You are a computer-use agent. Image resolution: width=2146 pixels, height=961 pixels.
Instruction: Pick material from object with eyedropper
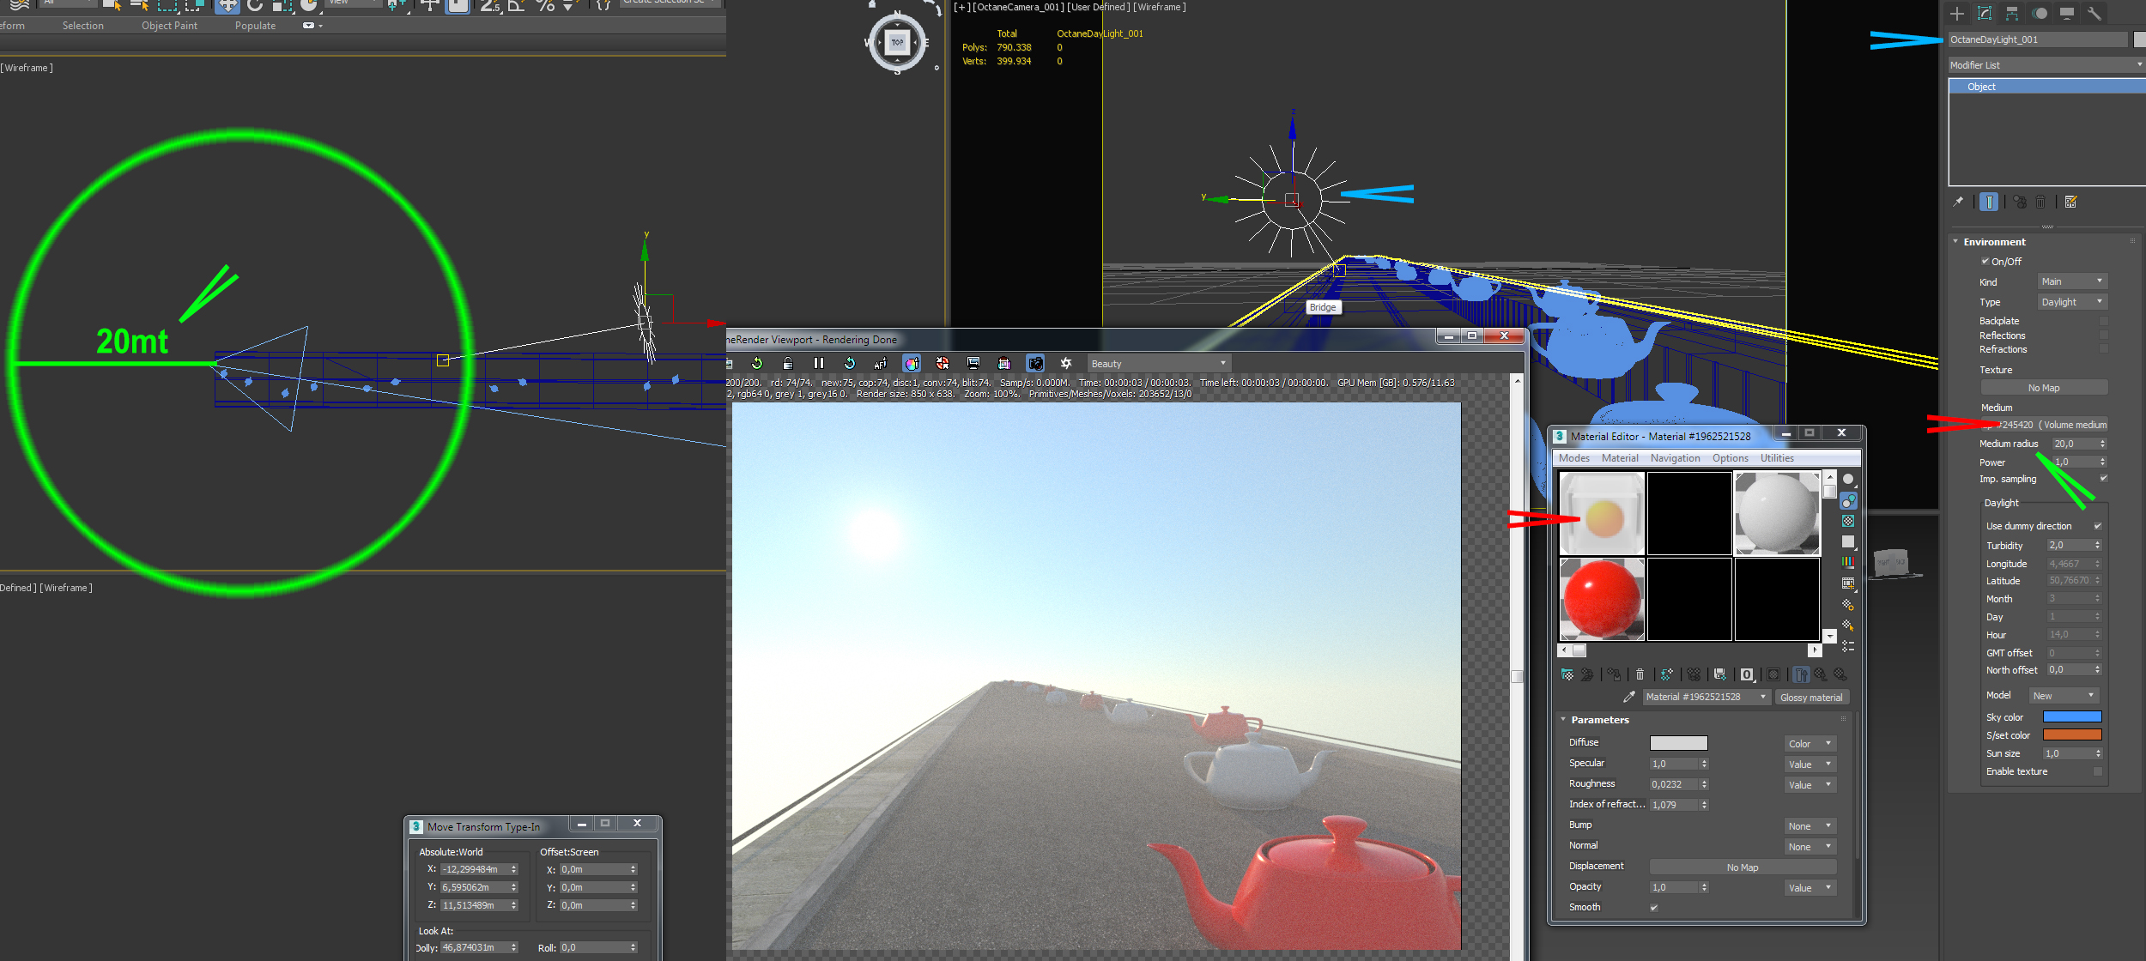[1628, 697]
